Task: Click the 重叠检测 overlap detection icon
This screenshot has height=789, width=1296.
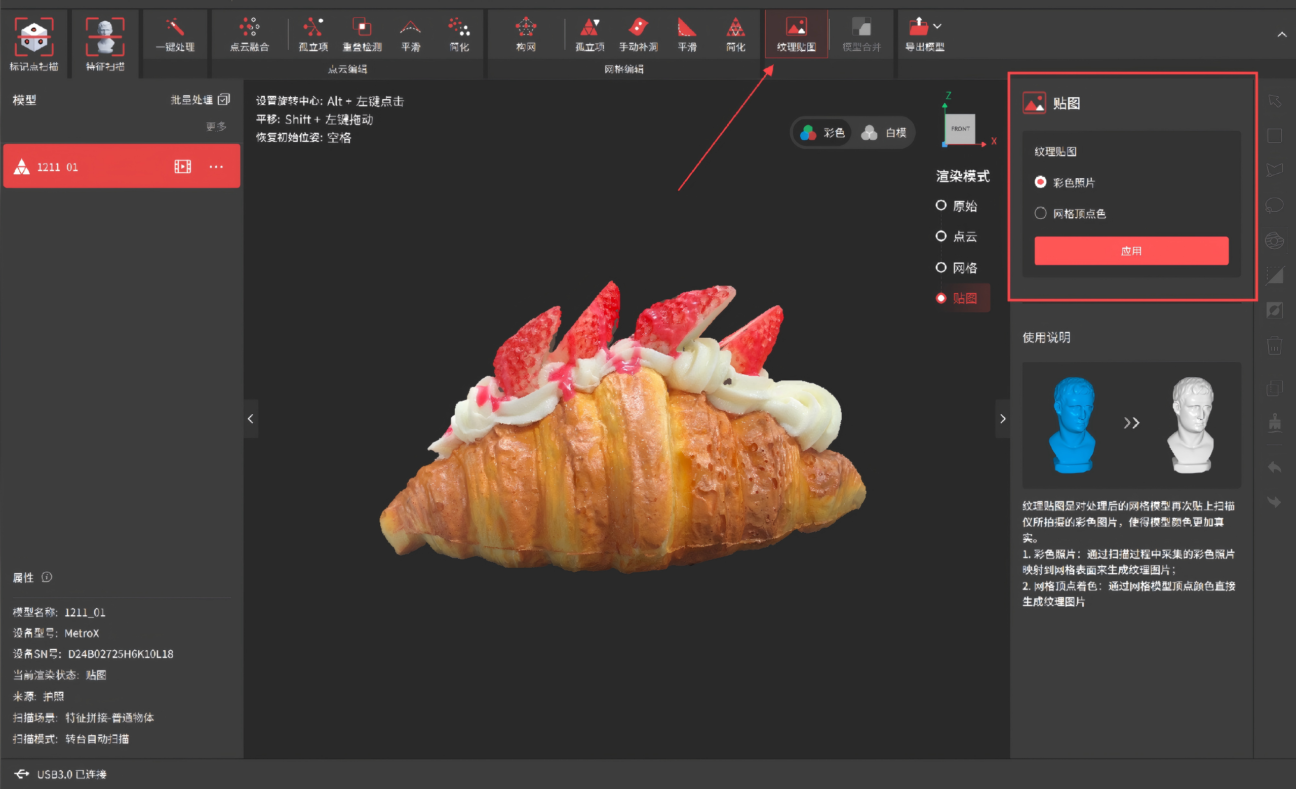Action: (x=362, y=28)
